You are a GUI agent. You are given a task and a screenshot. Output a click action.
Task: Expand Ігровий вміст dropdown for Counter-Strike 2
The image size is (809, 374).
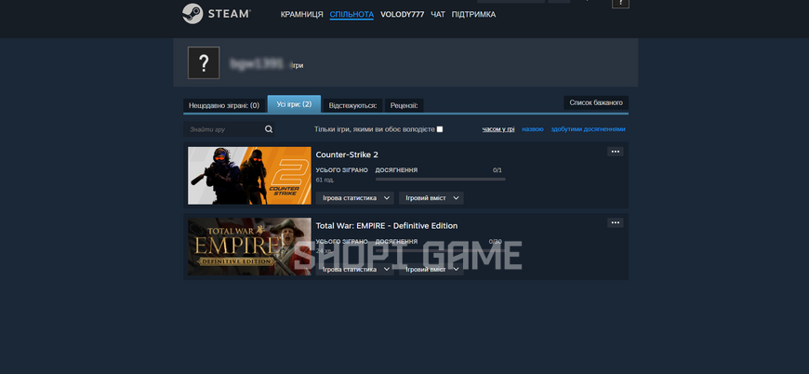point(431,198)
